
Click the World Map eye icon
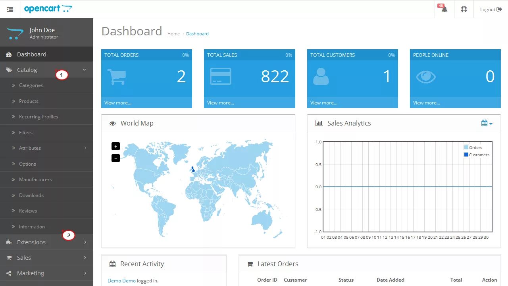113,123
